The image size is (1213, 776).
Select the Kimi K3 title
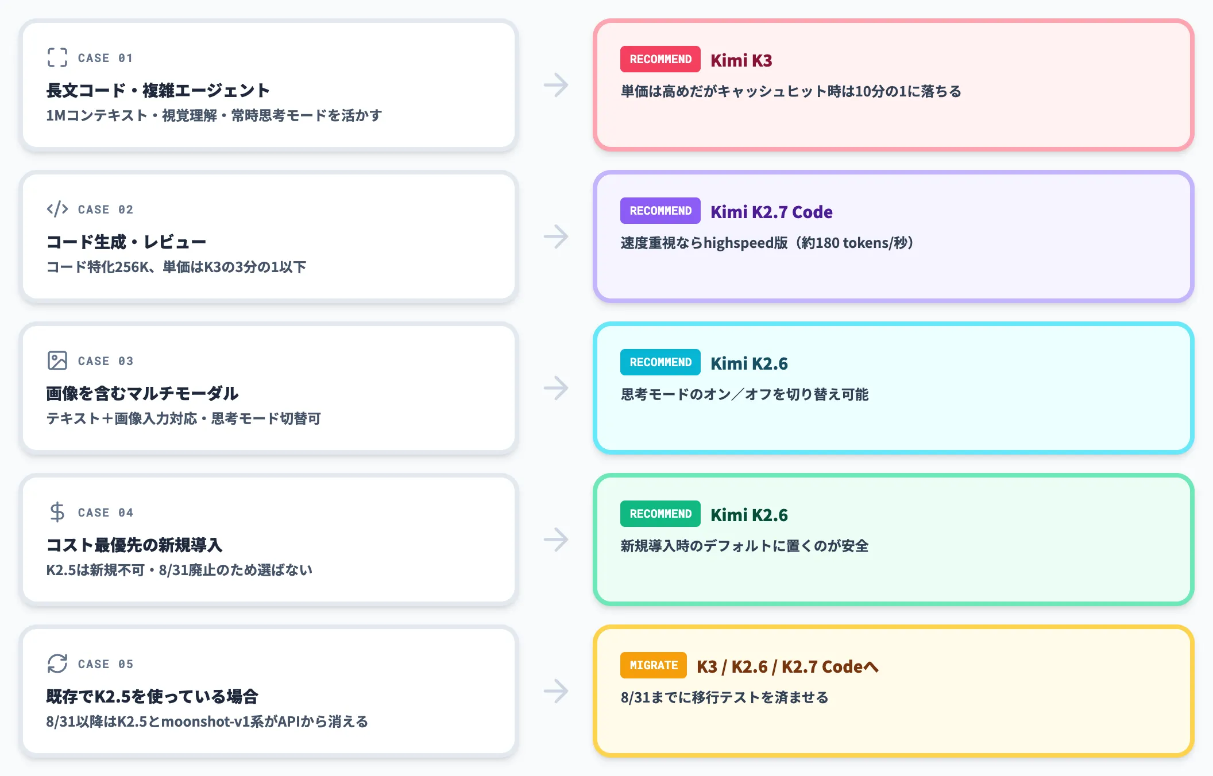point(741,60)
